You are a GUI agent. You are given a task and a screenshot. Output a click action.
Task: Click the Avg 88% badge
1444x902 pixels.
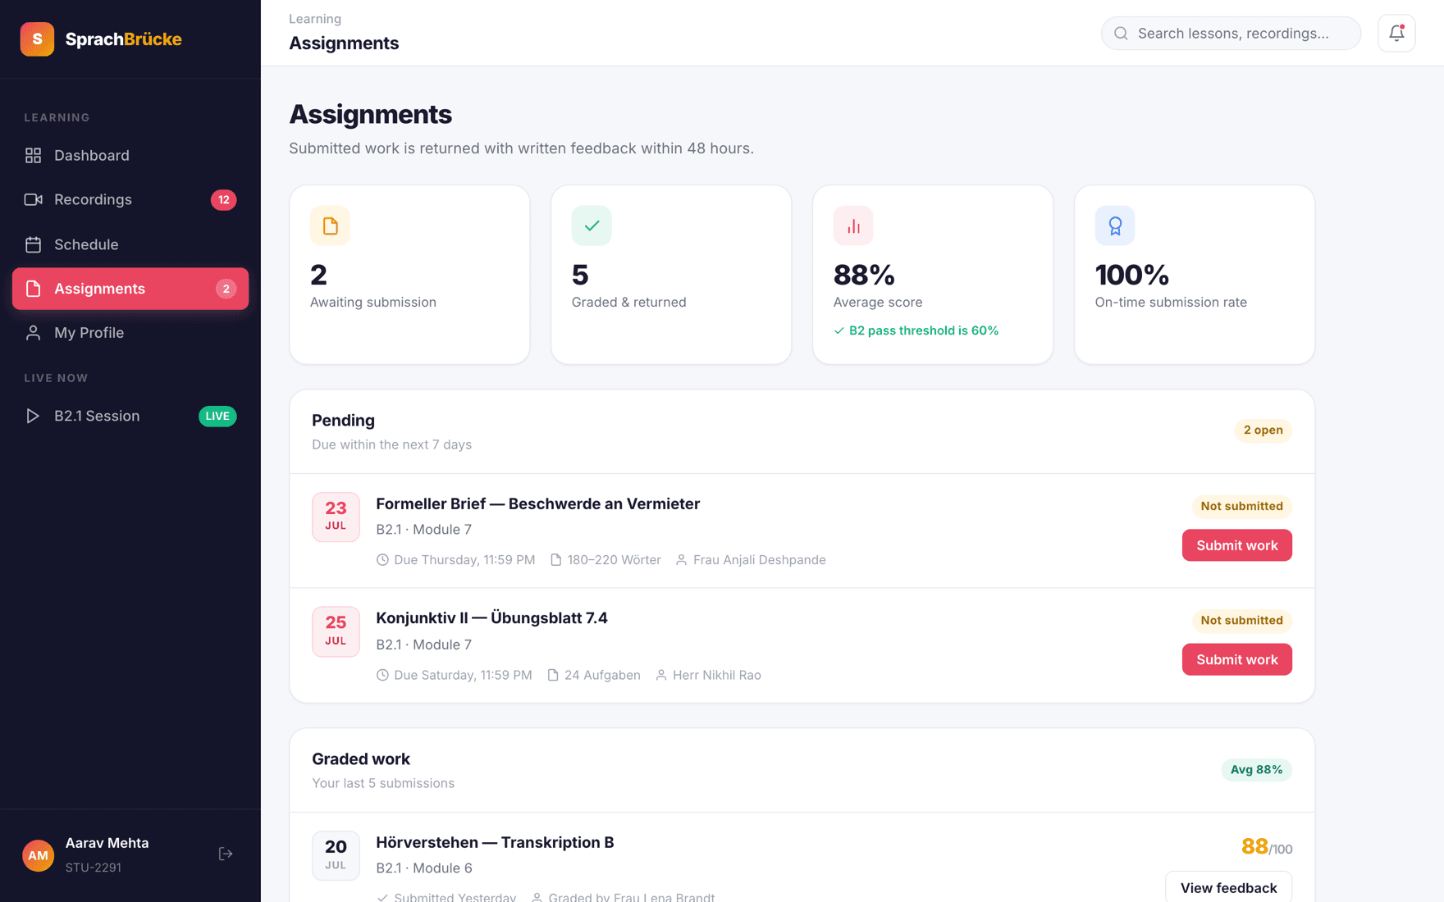pyautogui.click(x=1256, y=770)
